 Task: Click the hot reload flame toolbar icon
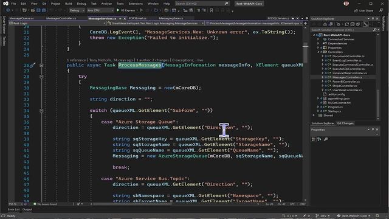point(147,10)
